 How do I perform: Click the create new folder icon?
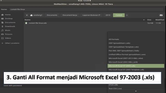coord(161,15)
